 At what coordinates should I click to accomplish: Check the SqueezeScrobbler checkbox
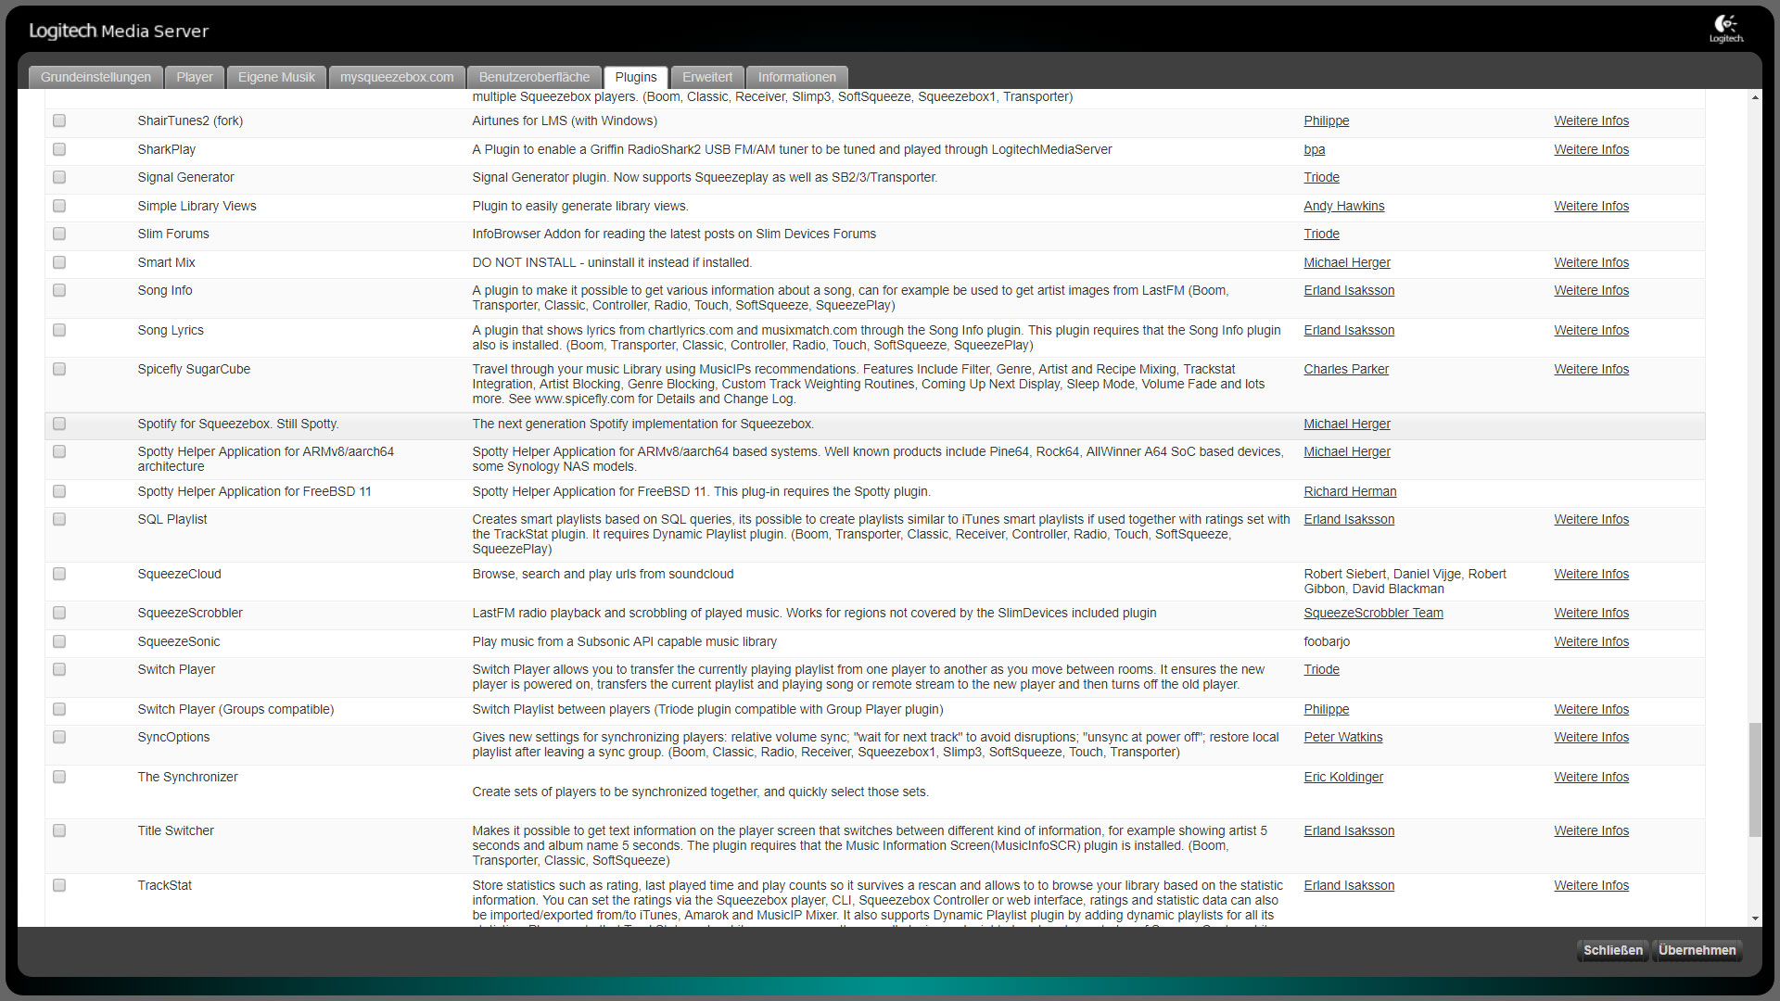click(59, 613)
